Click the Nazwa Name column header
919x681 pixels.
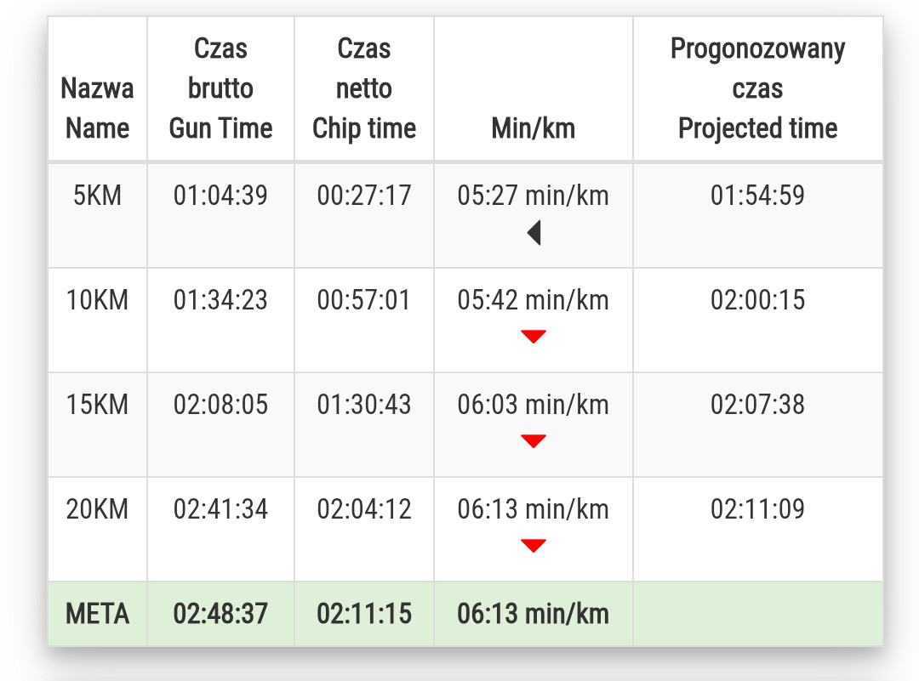[x=97, y=108]
